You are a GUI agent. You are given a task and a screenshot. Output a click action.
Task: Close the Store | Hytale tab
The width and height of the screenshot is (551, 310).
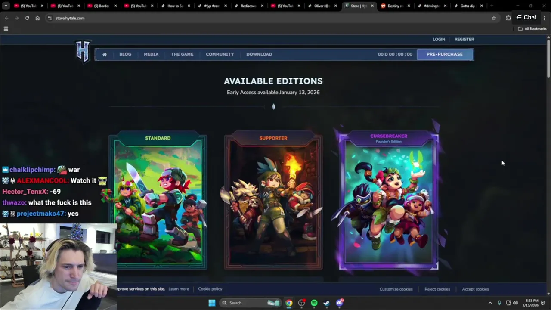point(372,6)
